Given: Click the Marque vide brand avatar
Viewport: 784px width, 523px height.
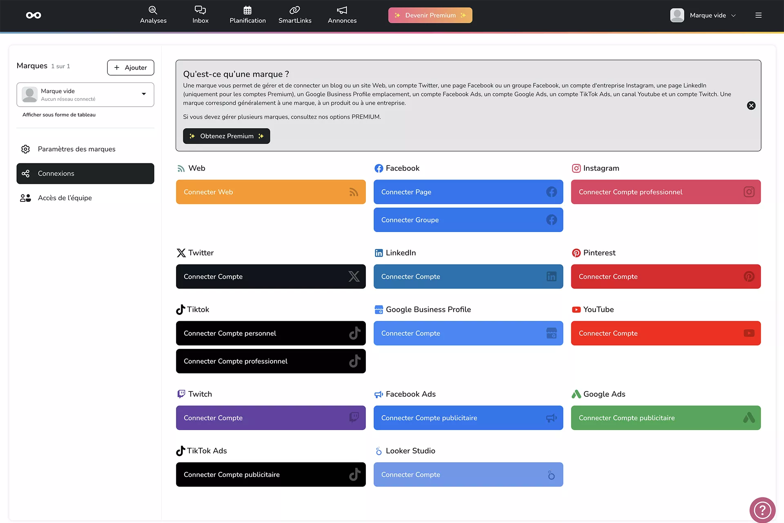Looking at the screenshot, I should (29, 94).
